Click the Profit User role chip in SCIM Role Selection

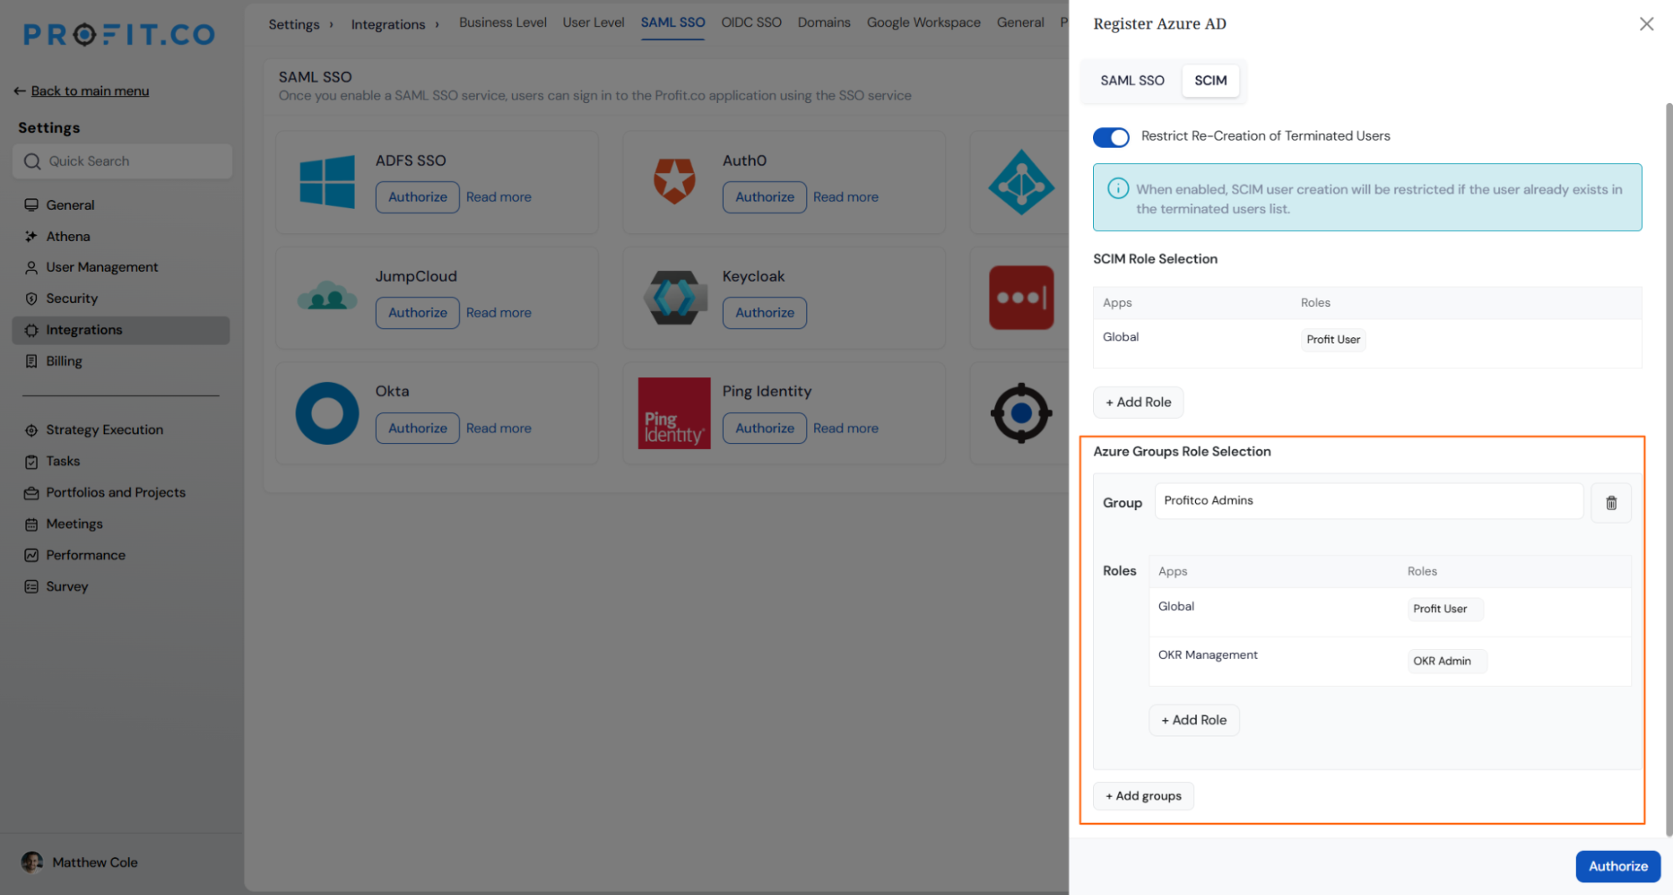click(1333, 340)
